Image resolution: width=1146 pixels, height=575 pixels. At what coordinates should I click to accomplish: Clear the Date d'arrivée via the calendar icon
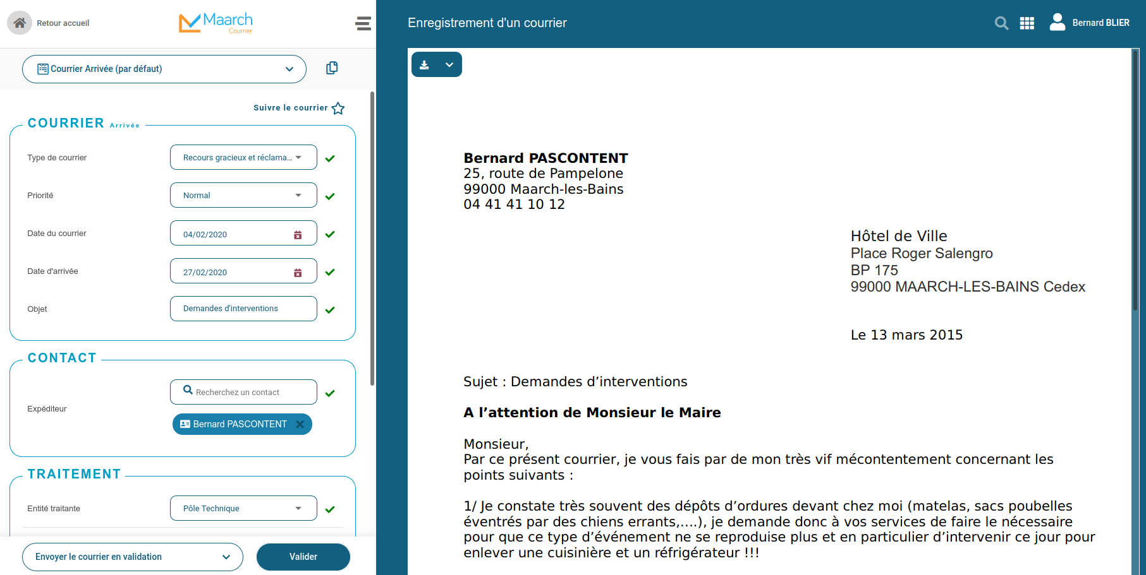coord(298,272)
